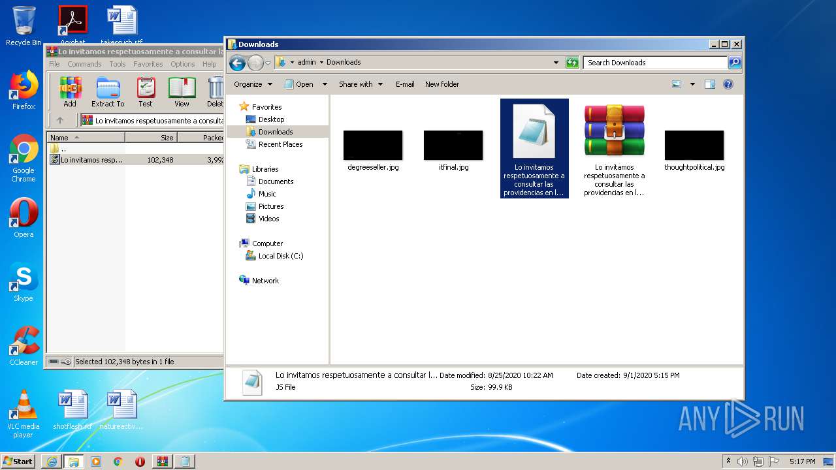Select thoughtpolitical.jpg thumbnail
Screen dimensions: 836x470
point(694,145)
